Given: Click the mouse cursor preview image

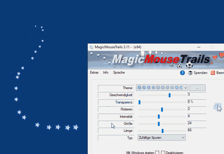Looking at the screenshot, I should point(218,107).
